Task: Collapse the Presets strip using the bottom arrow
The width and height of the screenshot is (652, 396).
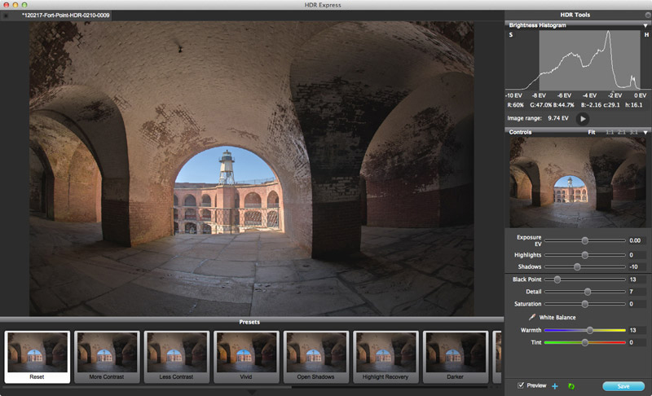Action: click(251, 392)
